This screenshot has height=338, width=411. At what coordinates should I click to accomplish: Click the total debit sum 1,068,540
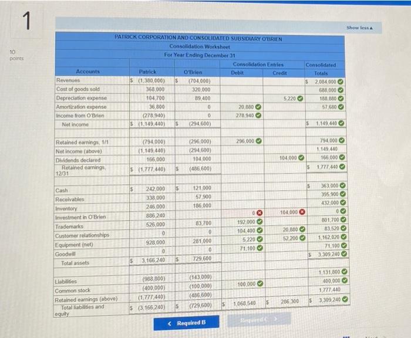[244, 303]
